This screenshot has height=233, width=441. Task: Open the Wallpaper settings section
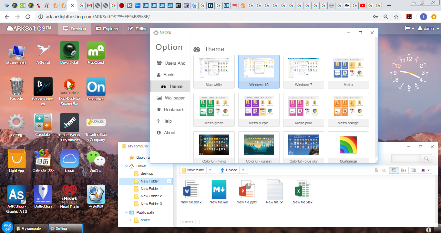tap(175, 98)
